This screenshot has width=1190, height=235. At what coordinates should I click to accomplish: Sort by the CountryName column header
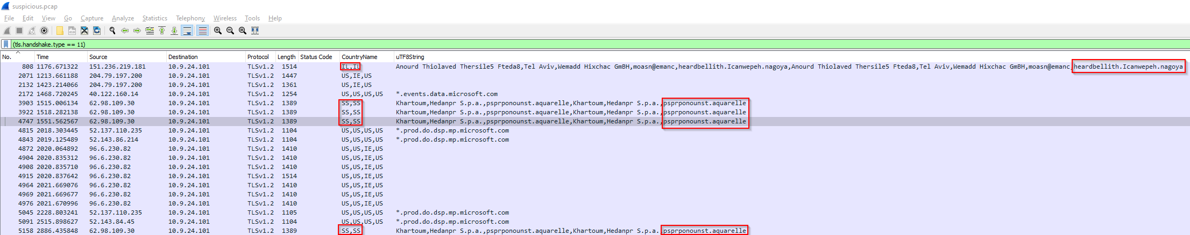pyautogui.click(x=359, y=57)
